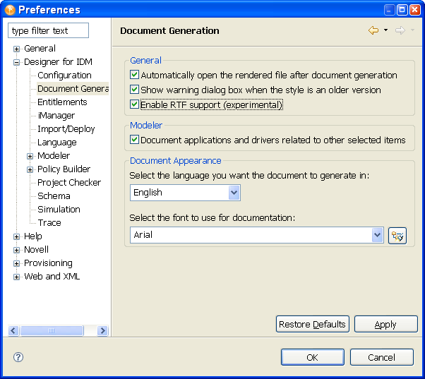Select Language in the tree
The image size is (425, 379).
(57, 143)
